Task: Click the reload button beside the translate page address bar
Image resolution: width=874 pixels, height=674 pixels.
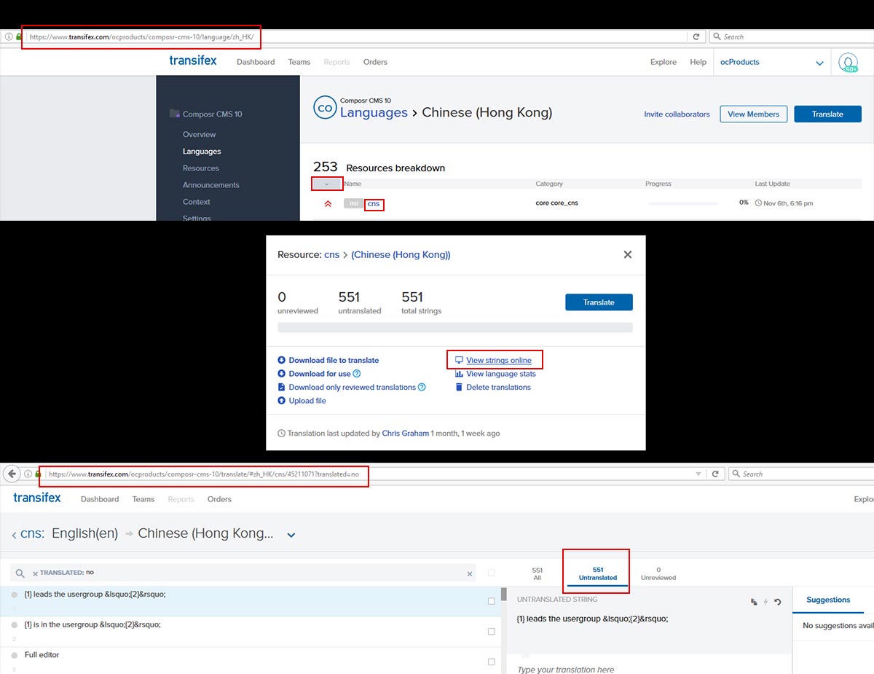Action: [x=716, y=474]
